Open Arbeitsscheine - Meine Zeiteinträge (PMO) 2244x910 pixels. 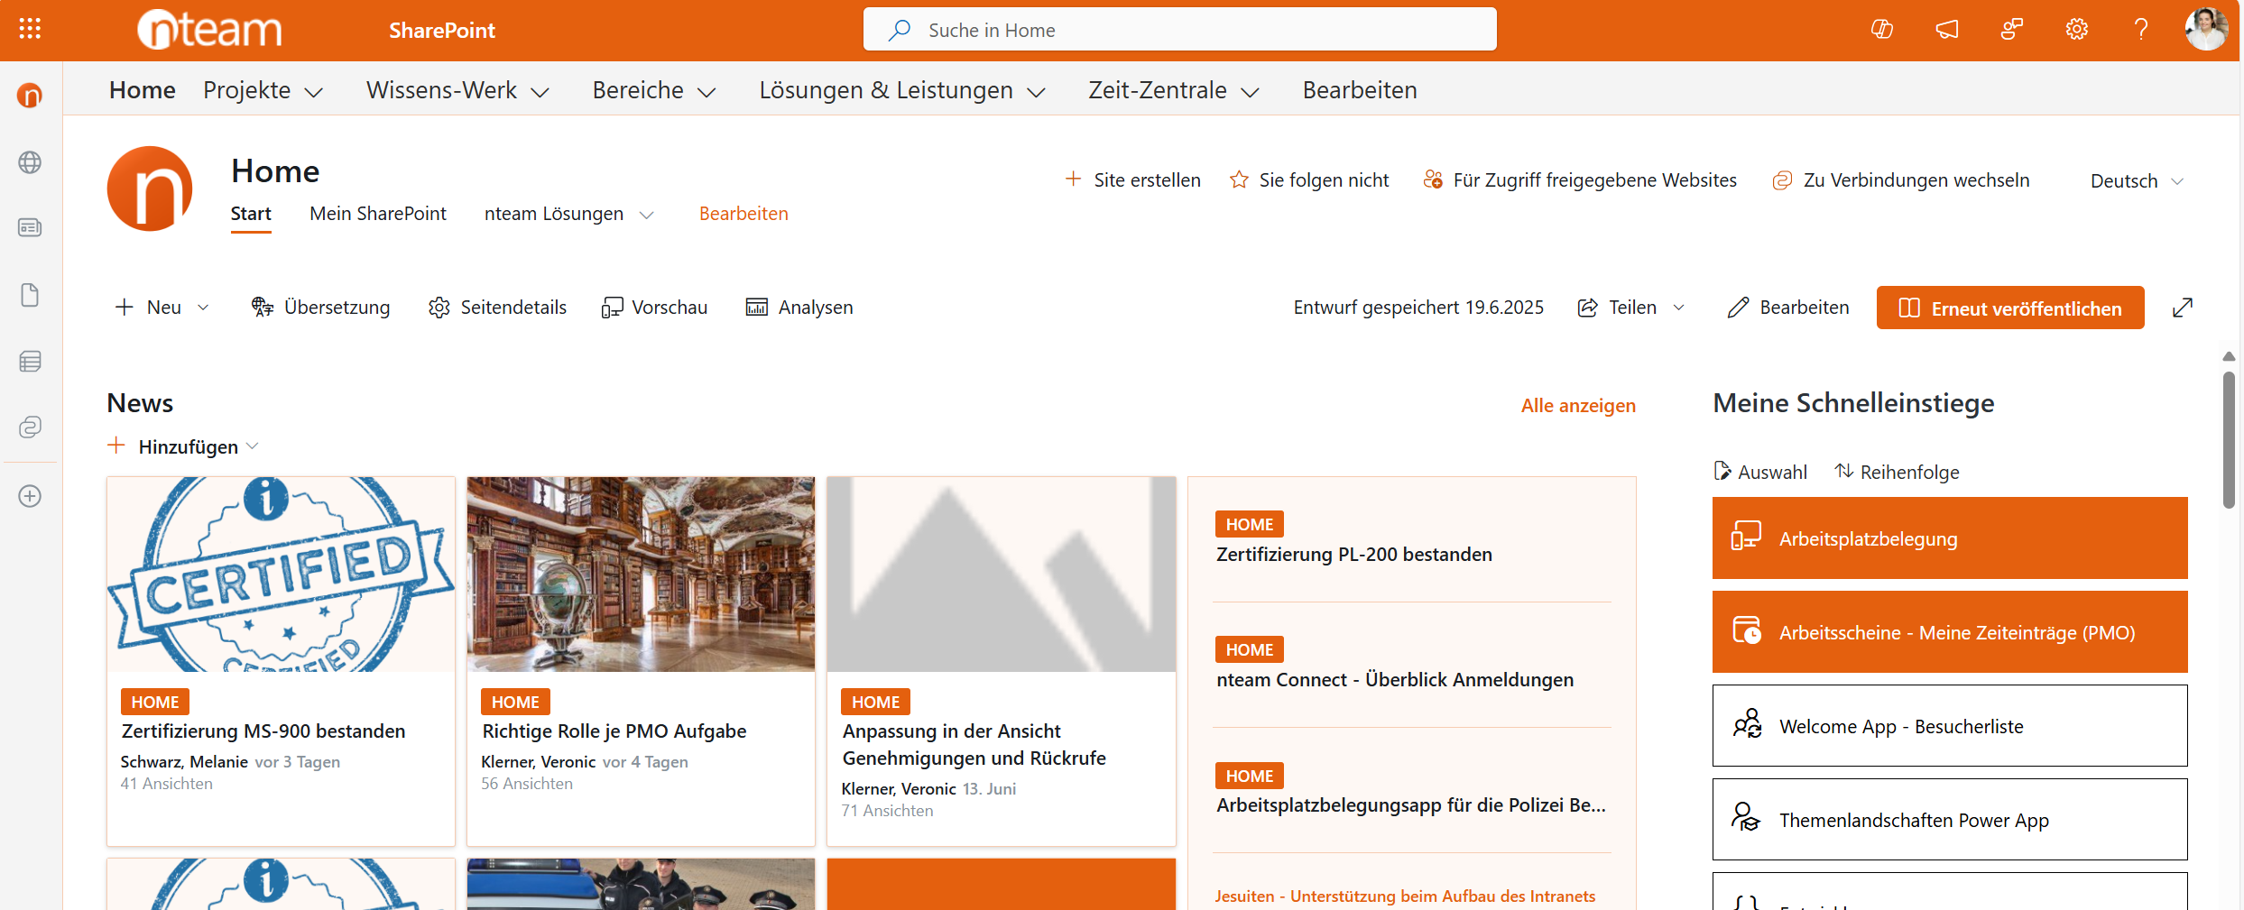pos(1950,632)
